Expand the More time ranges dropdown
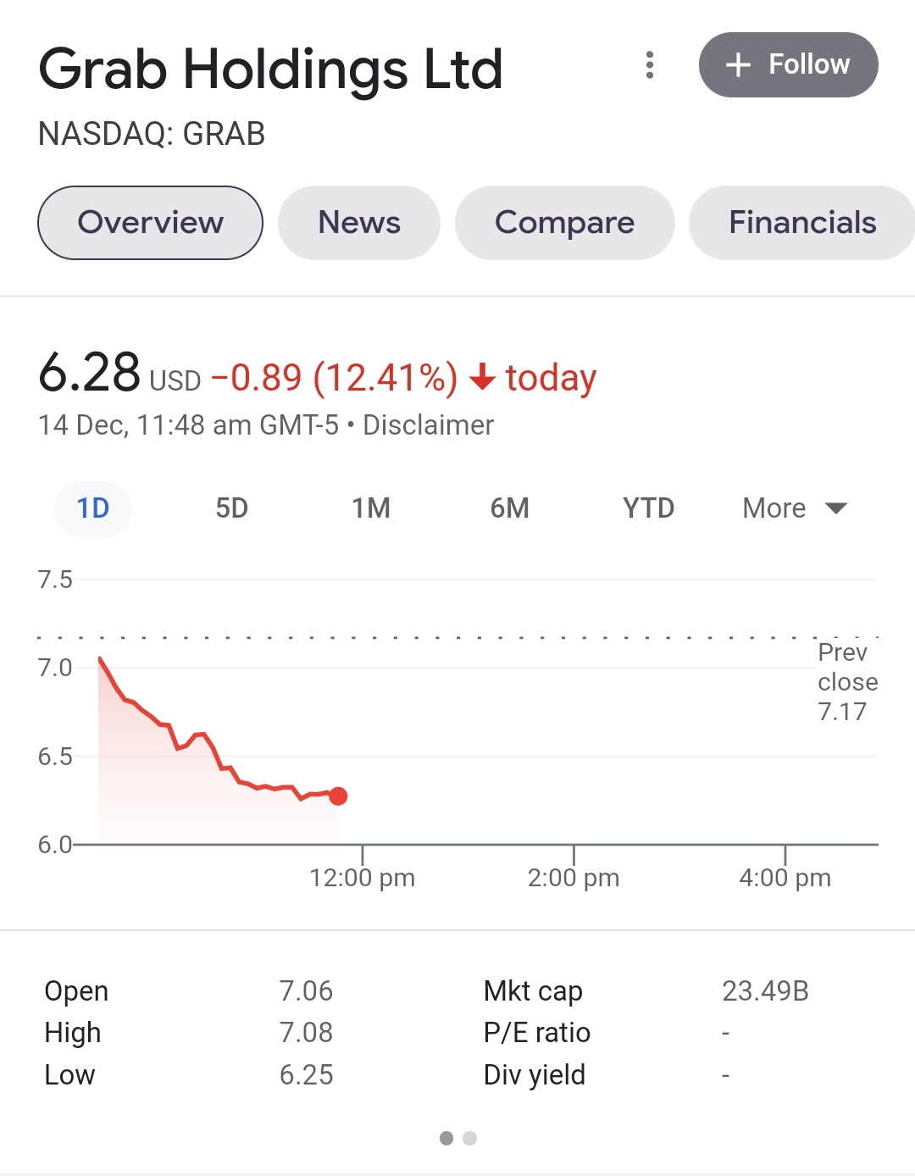915x1176 pixels. pos(795,508)
